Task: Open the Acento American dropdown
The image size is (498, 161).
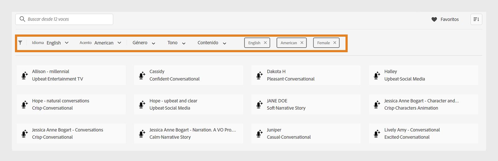Action: pos(107,43)
